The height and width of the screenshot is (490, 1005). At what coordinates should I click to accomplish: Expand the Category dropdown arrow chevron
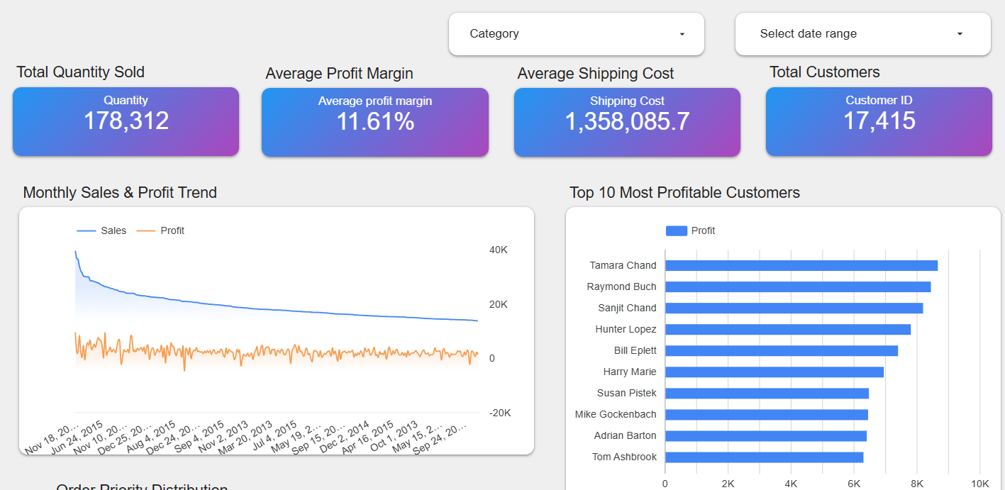click(x=682, y=33)
